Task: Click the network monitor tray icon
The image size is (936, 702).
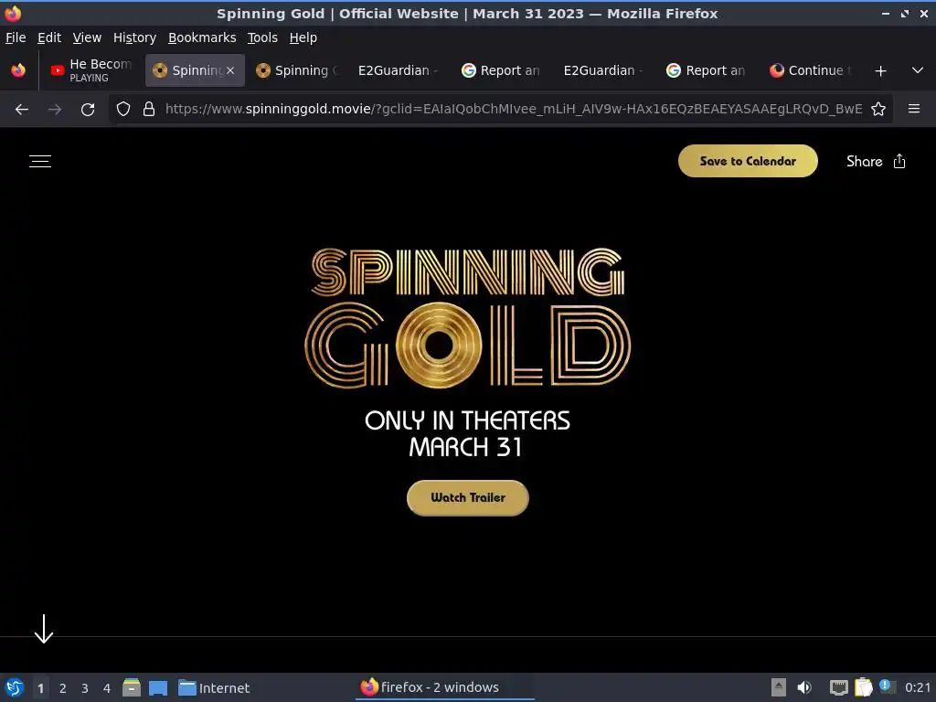Action: (x=839, y=687)
